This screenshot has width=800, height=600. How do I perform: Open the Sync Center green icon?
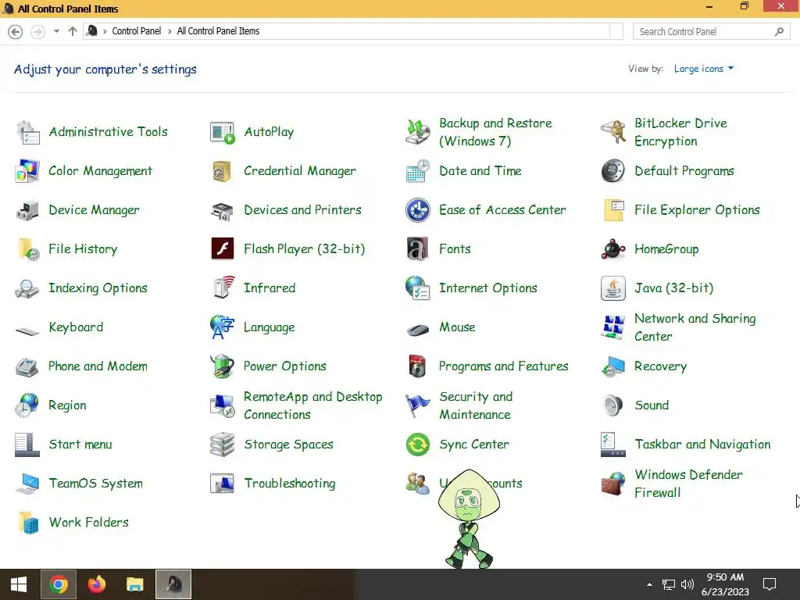(x=418, y=445)
